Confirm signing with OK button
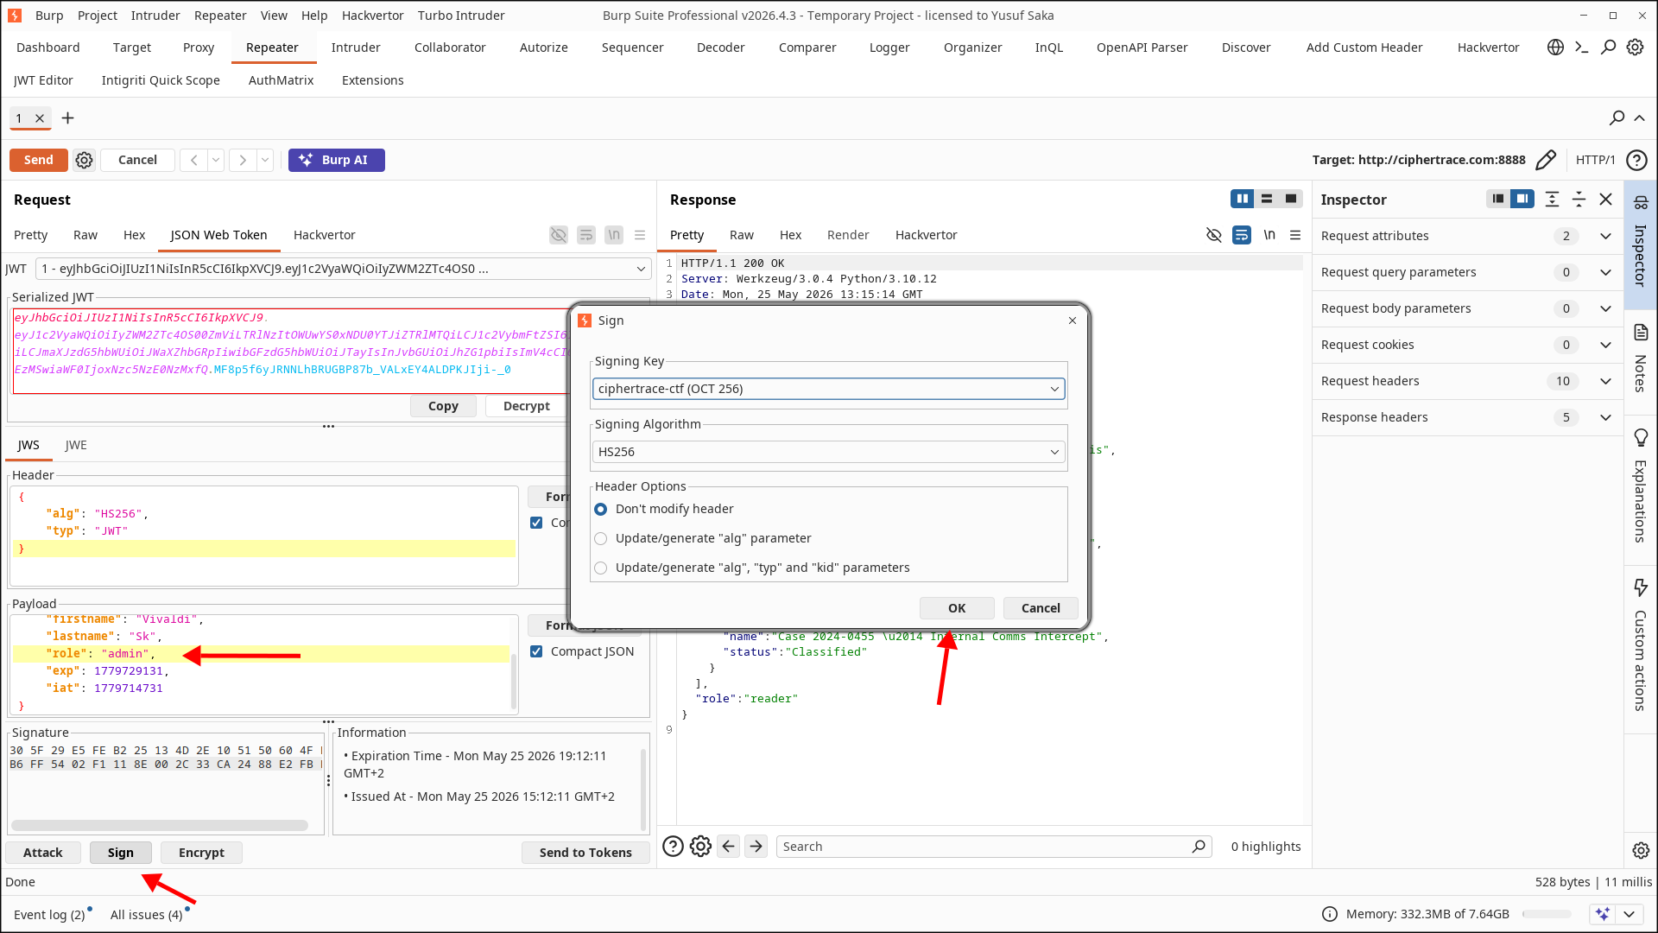Screen dimensions: 1658x933 957,609
